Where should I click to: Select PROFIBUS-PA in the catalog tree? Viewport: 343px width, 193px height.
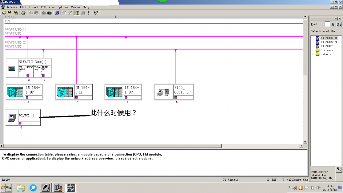click(329, 42)
